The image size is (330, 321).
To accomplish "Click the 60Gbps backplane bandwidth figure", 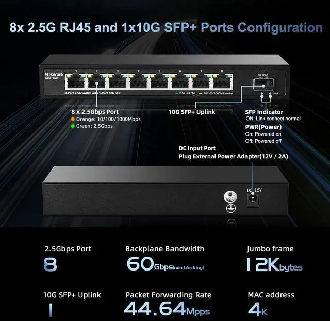I will (165, 264).
